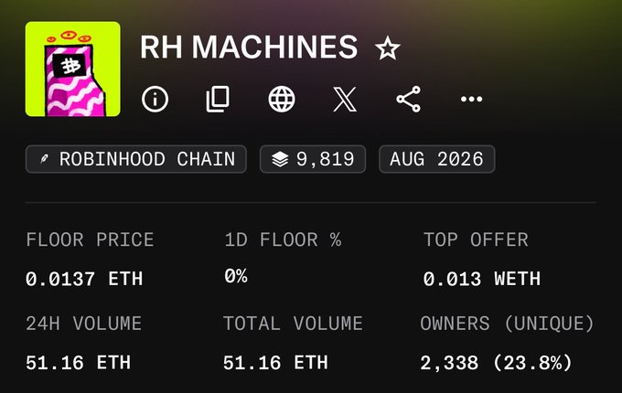
Task: Click the TOTAL VOLUME label
Action: point(293,324)
